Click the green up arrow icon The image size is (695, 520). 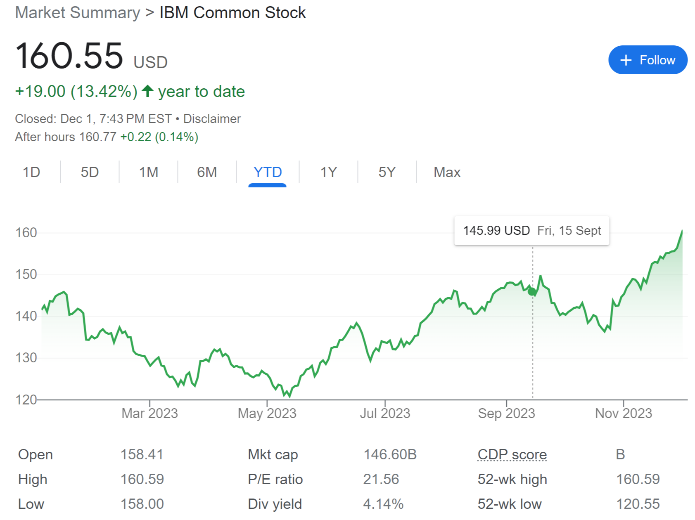coord(147,91)
